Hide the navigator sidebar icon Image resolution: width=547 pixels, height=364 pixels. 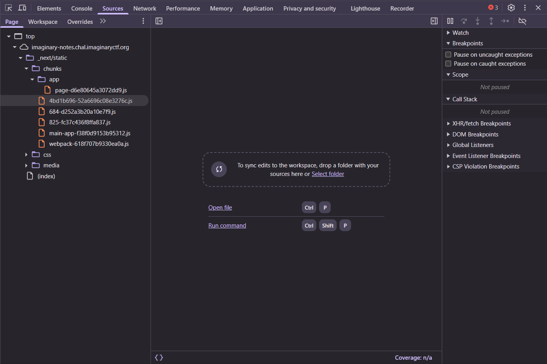click(159, 21)
